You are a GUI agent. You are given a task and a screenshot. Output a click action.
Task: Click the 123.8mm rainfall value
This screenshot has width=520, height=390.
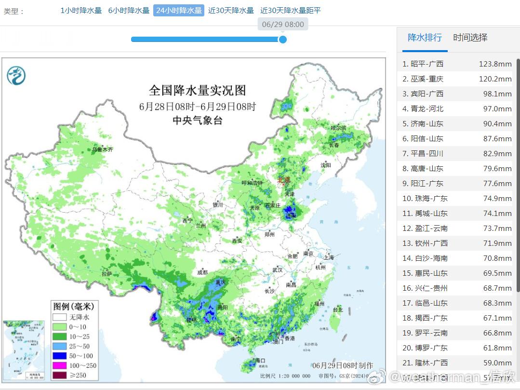coord(495,64)
